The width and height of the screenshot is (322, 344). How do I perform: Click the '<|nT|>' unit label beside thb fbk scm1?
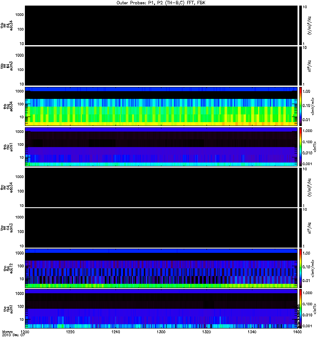(315, 147)
